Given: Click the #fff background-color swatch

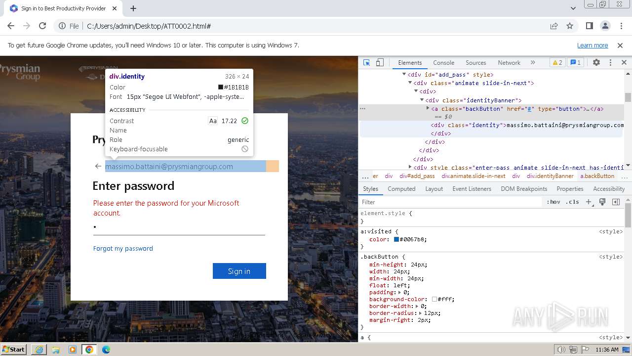Looking at the screenshot, I should pos(434,299).
